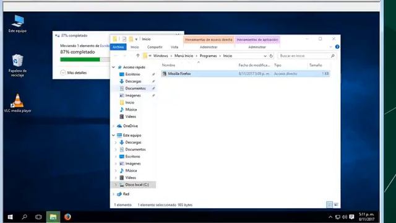Open Vídeos under Acceso rápido

[x=131, y=116]
